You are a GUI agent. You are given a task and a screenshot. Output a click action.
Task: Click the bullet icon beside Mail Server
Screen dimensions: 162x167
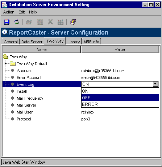pyautogui.click(x=13, y=105)
